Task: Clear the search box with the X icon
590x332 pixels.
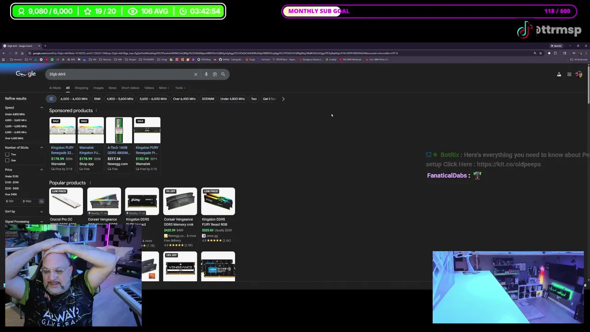Action: click(x=195, y=74)
